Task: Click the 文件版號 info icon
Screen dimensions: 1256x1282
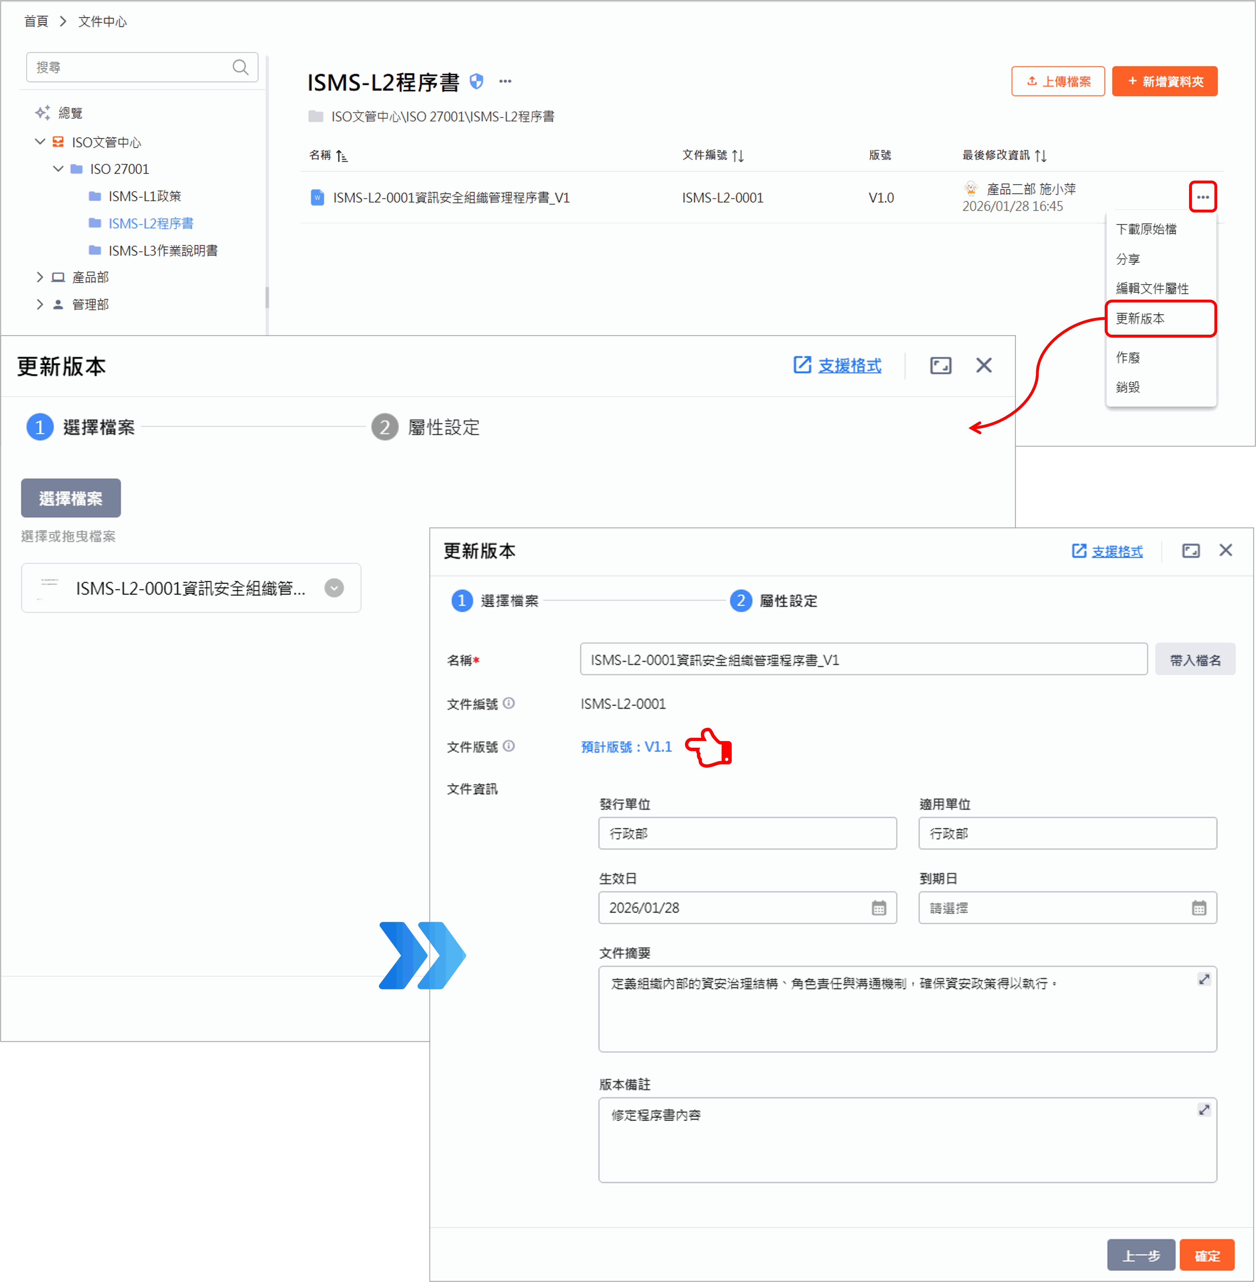Action: click(509, 746)
